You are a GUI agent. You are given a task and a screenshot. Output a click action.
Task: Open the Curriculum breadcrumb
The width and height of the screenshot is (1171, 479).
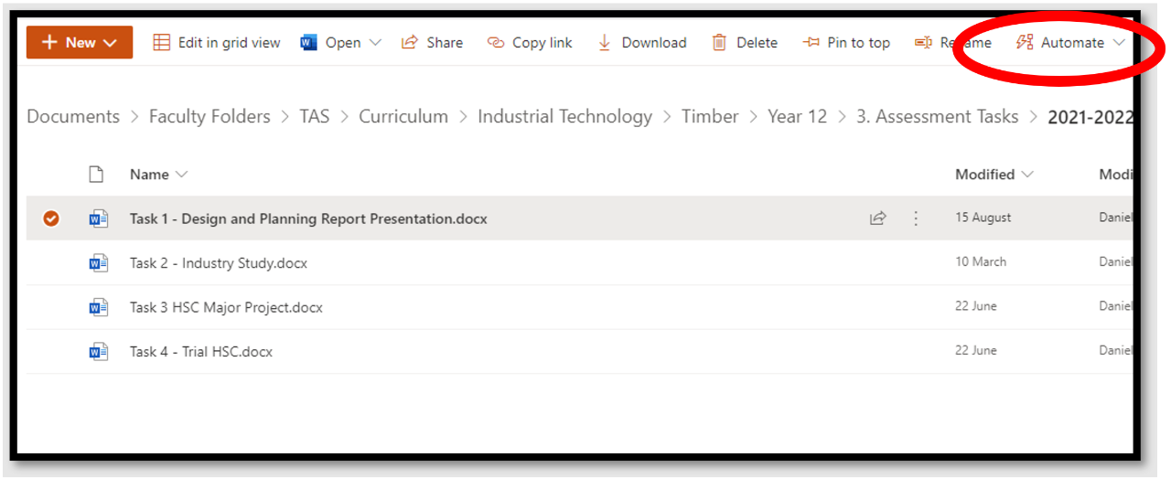pos(403,116)
